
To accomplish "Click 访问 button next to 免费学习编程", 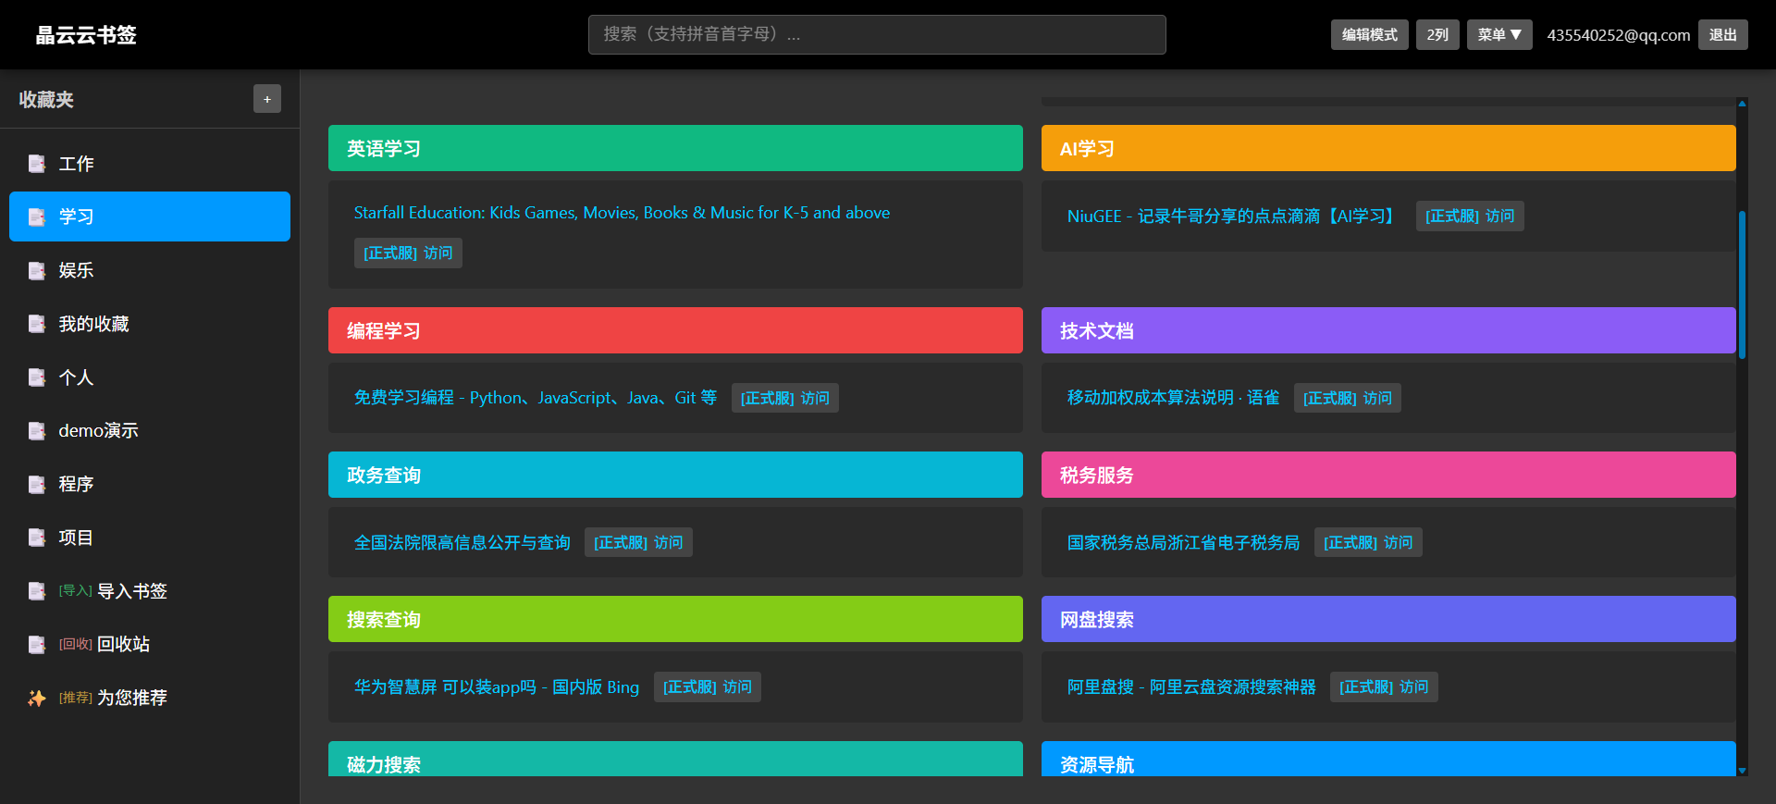I will [x=785, y=398].
